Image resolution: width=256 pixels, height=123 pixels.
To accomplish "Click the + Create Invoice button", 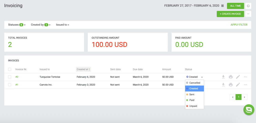I will pyautogui.click(x=230, y=14).
